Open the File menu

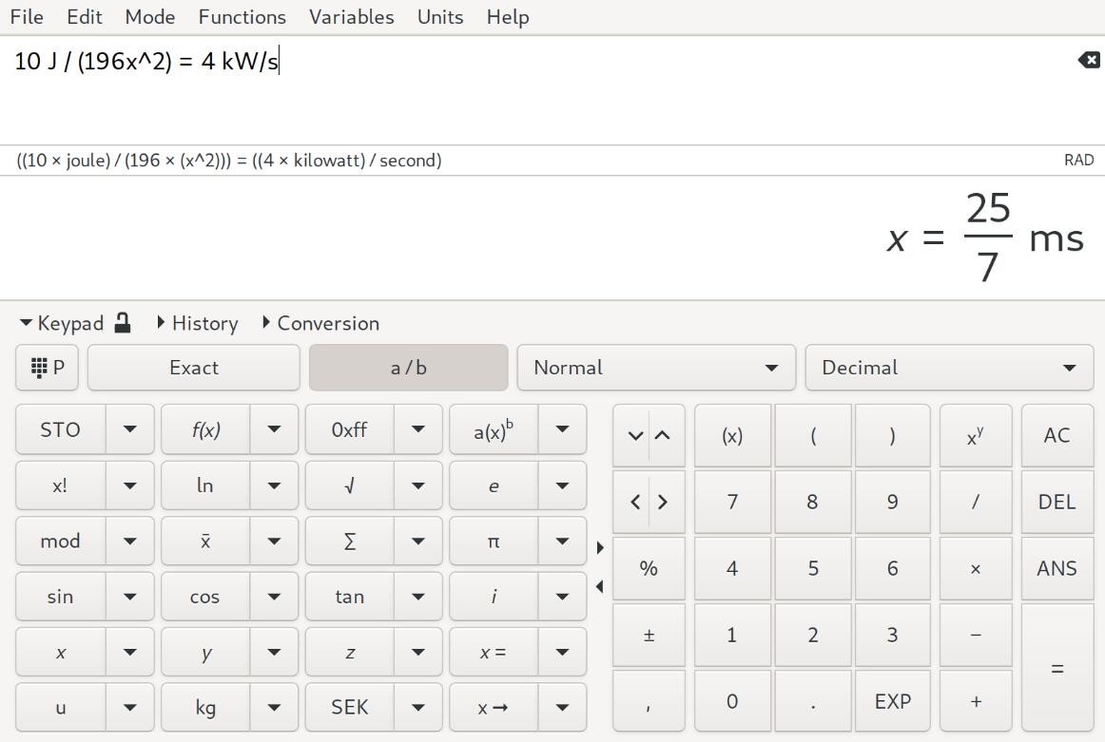click(27, 17)
